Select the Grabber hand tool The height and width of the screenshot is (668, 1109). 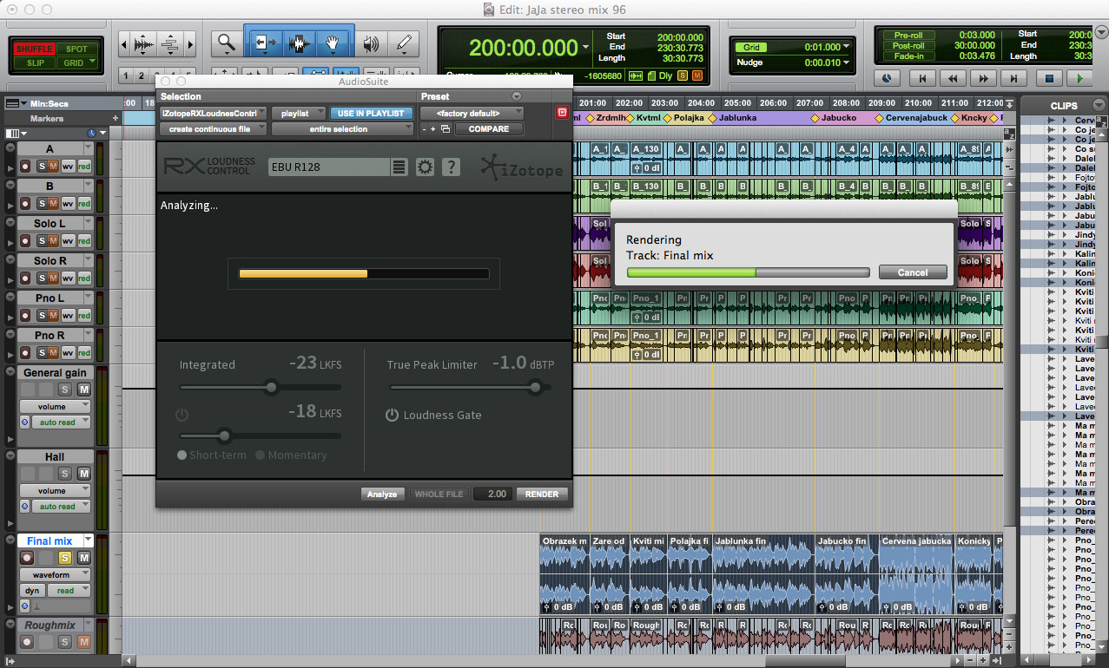coord(333,43)
